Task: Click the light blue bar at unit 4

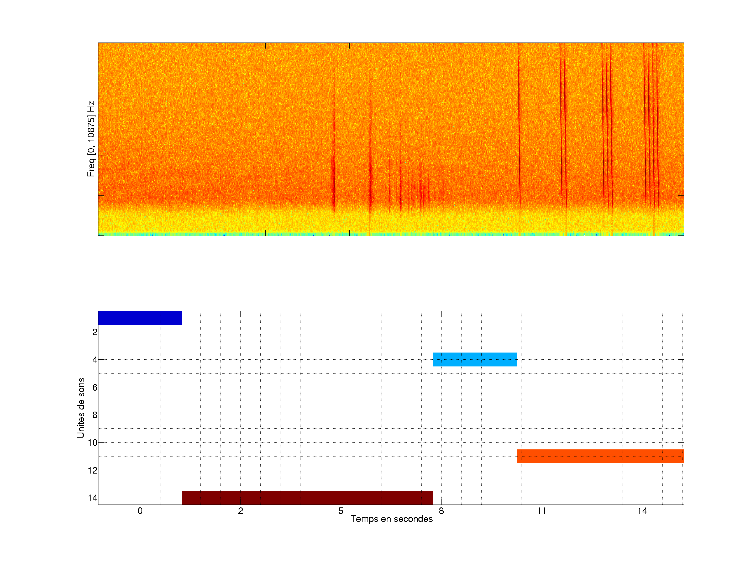Action: point(475,359)
